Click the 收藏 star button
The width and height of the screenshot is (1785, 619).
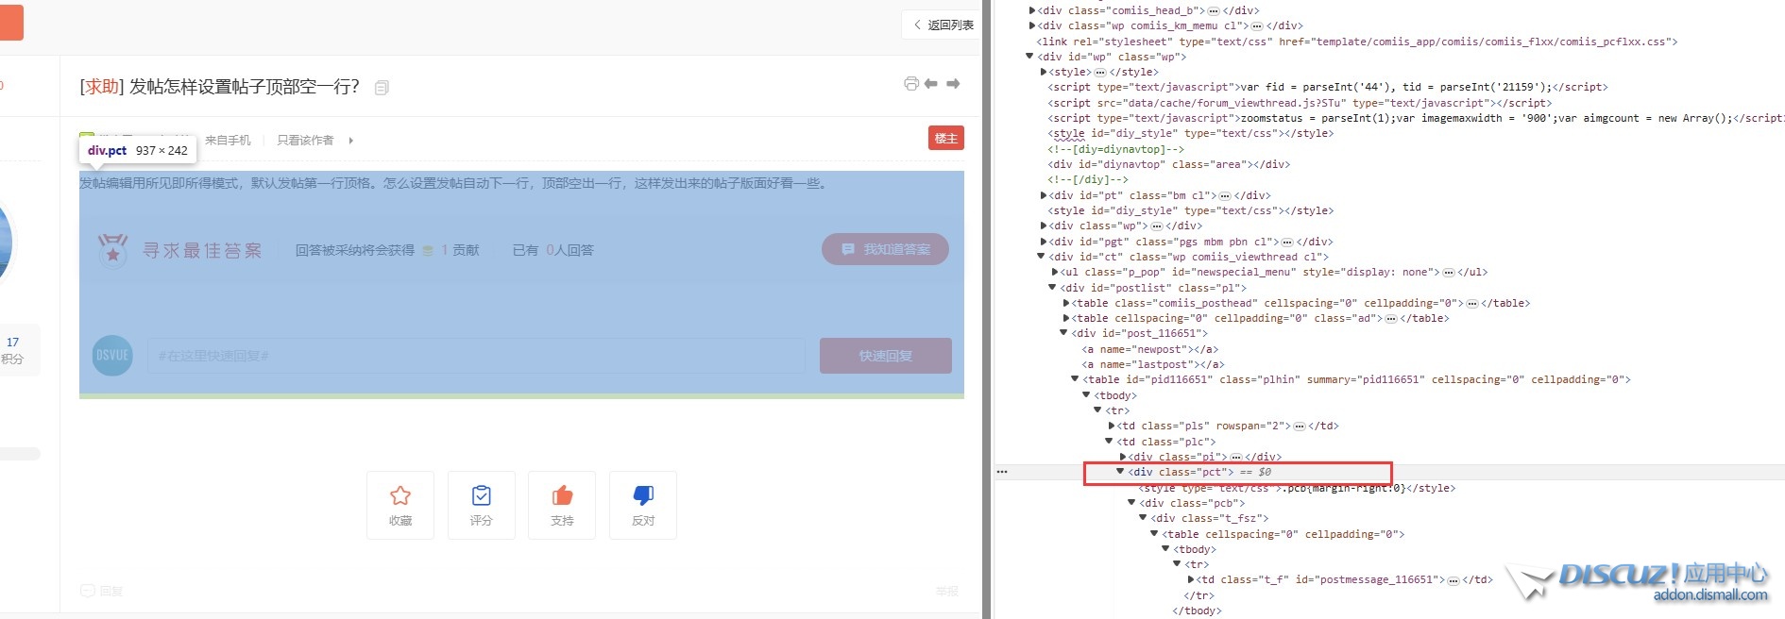click(400, 505)
